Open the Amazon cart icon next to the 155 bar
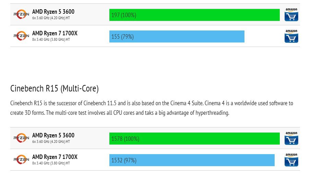 tap(291, 36)
